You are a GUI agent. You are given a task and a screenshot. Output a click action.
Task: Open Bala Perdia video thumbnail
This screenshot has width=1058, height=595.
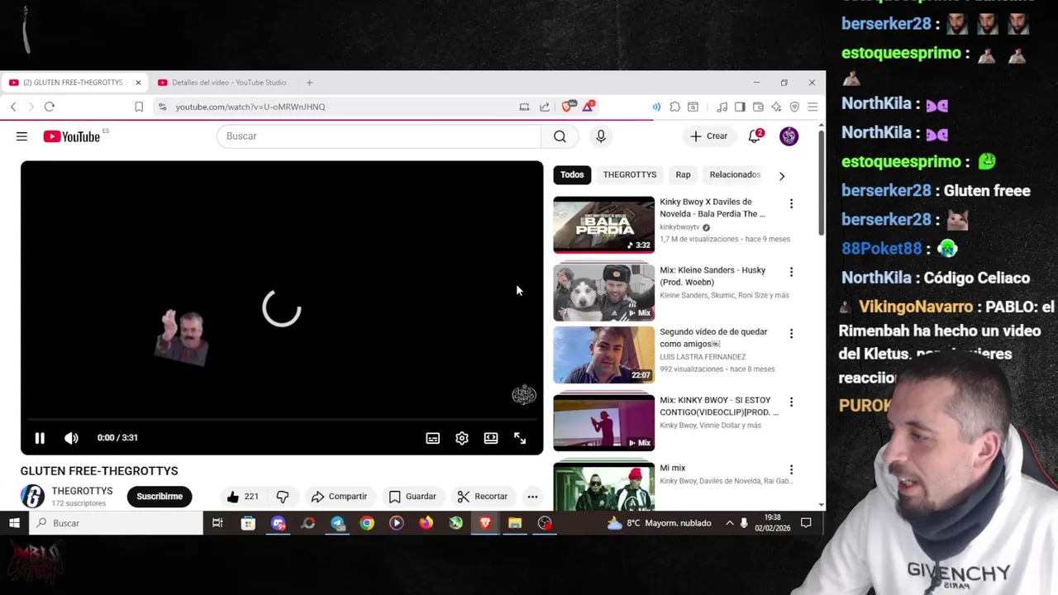coord(603,225)
